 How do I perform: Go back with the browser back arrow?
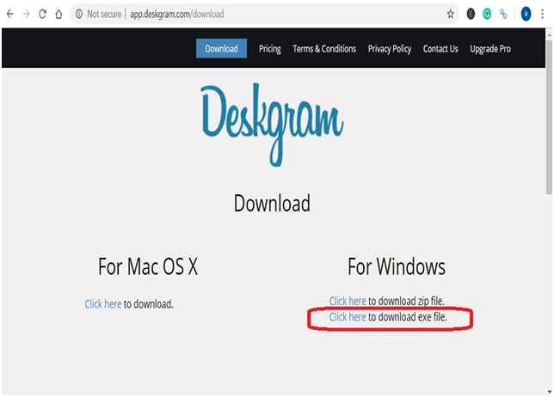[10, 14]
